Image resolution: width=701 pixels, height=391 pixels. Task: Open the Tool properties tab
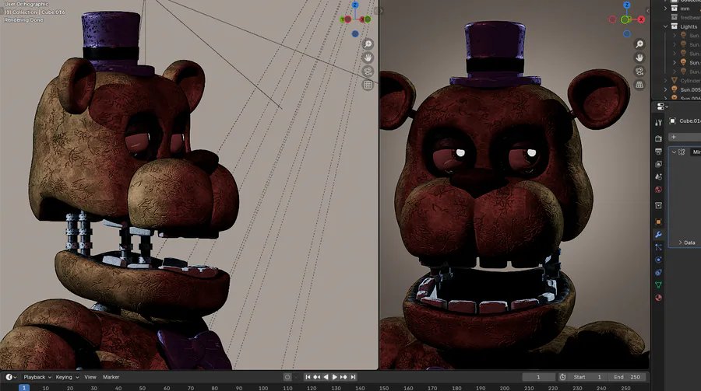click(x=658, y=122)
